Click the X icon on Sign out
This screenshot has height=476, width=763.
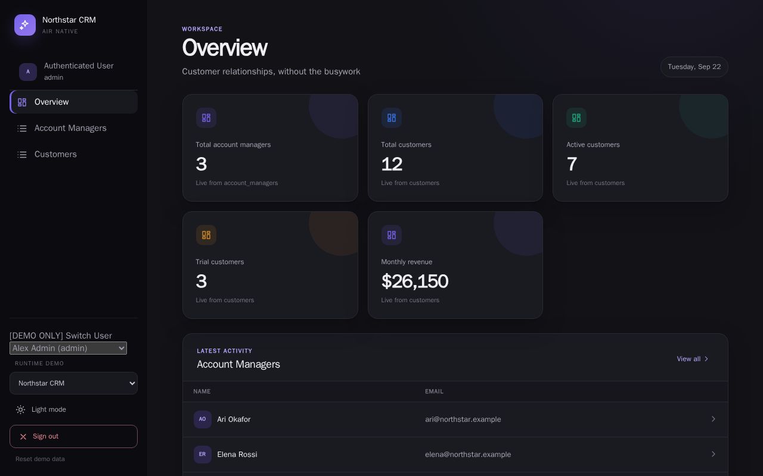coord(23,437)
